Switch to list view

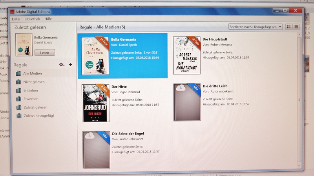coord(296,27)
